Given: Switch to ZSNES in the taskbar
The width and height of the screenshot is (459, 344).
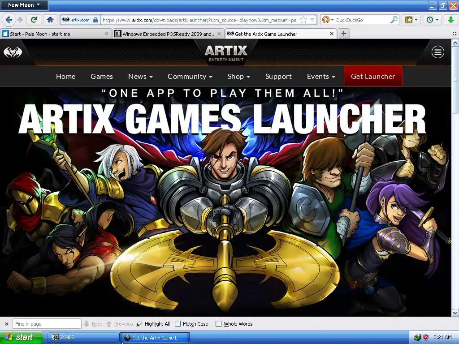Looking at the screenshot, I should (82, 338).
